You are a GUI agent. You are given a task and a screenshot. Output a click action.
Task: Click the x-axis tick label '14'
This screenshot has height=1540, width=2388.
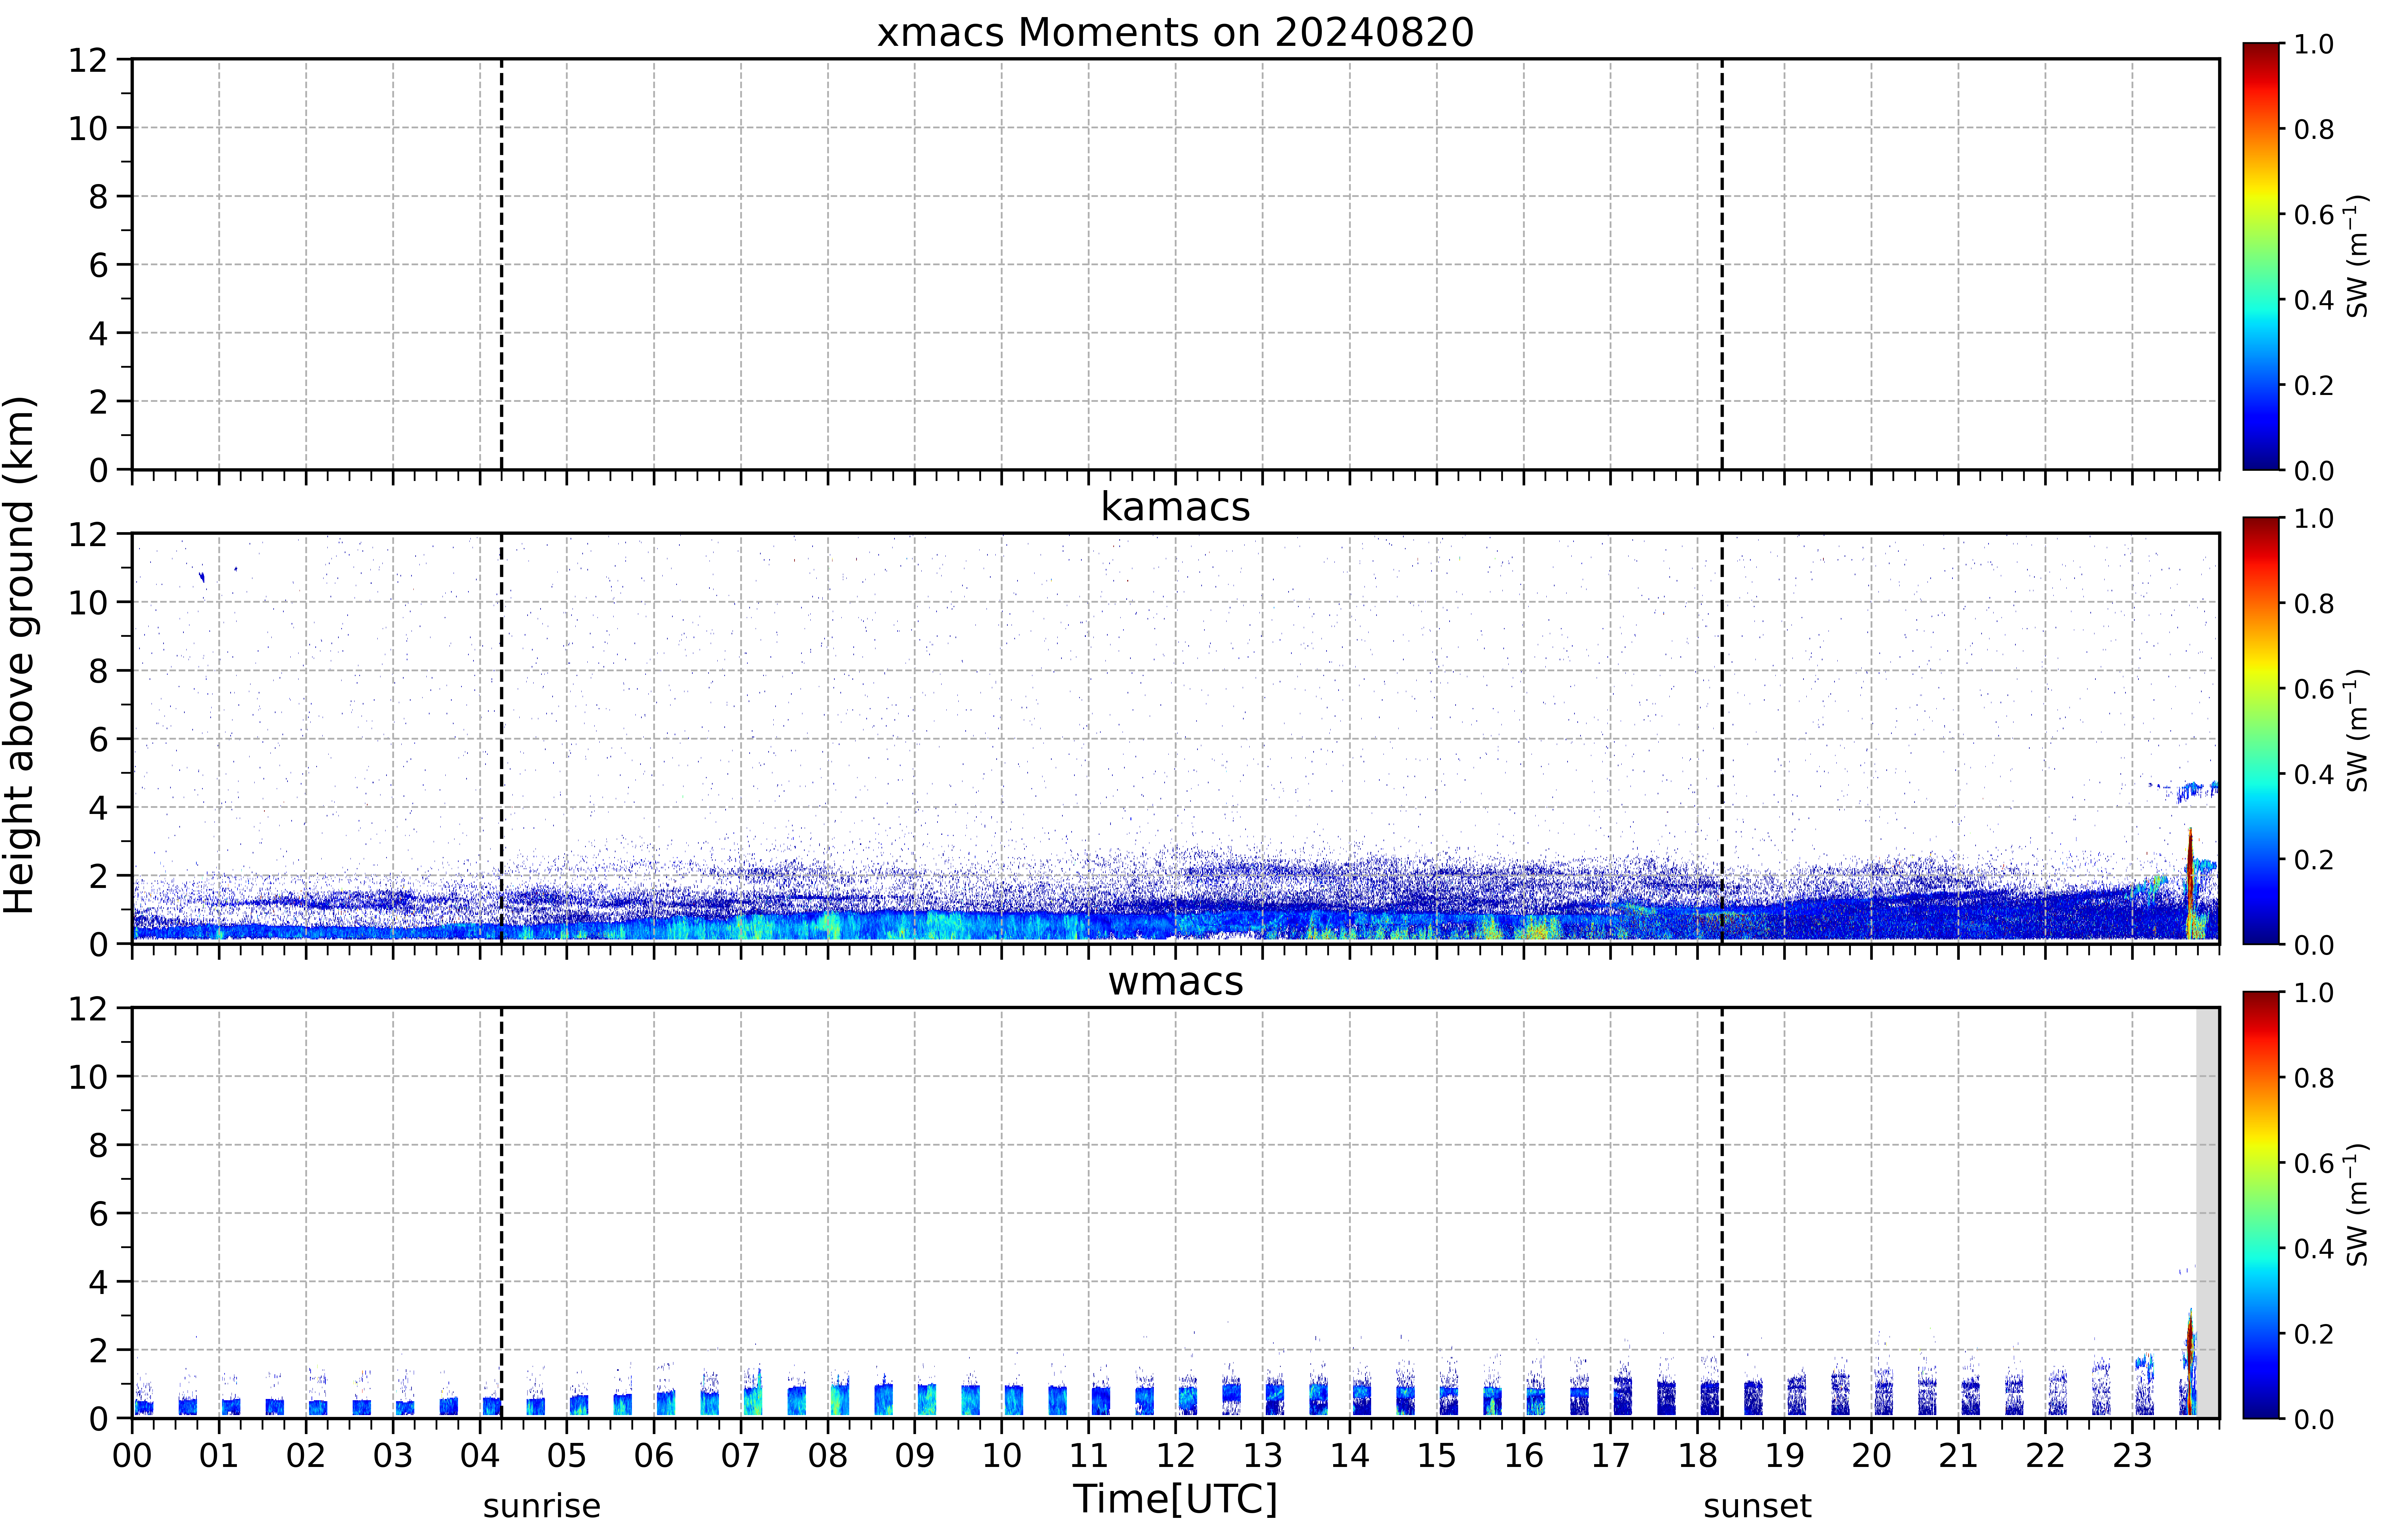(1350, 1455)
